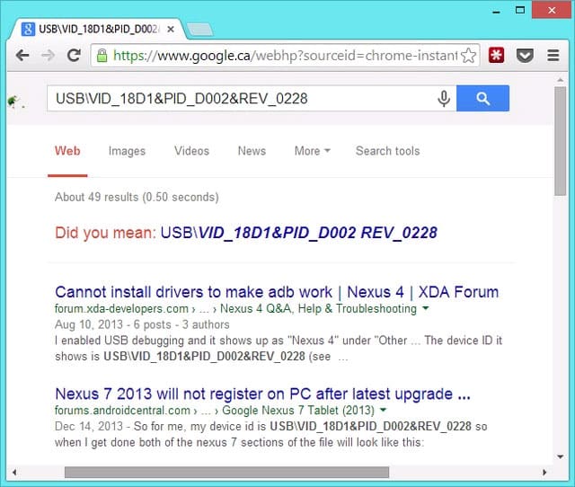Image resolution: width=575 pixels, height=487 pixels.
Task: Click the forward navigation arrow
Action: click(x=48, y=56)
